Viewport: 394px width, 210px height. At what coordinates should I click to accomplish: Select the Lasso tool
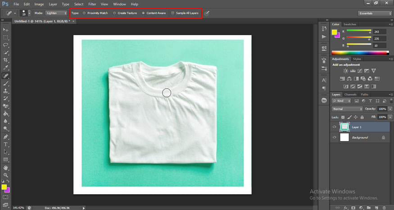[x=5, y=45]
